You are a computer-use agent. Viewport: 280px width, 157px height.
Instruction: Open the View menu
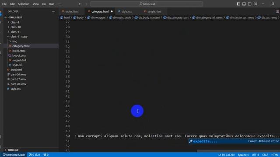pyautogui.click(x=36, y=4)
